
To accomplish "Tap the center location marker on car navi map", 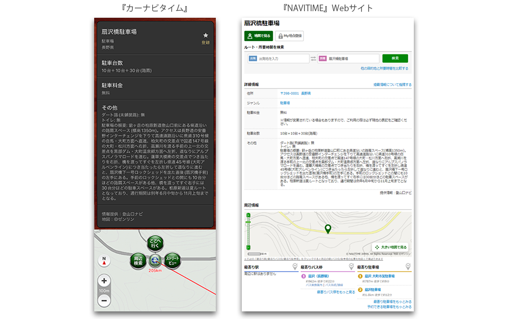I will coord(155,260).
